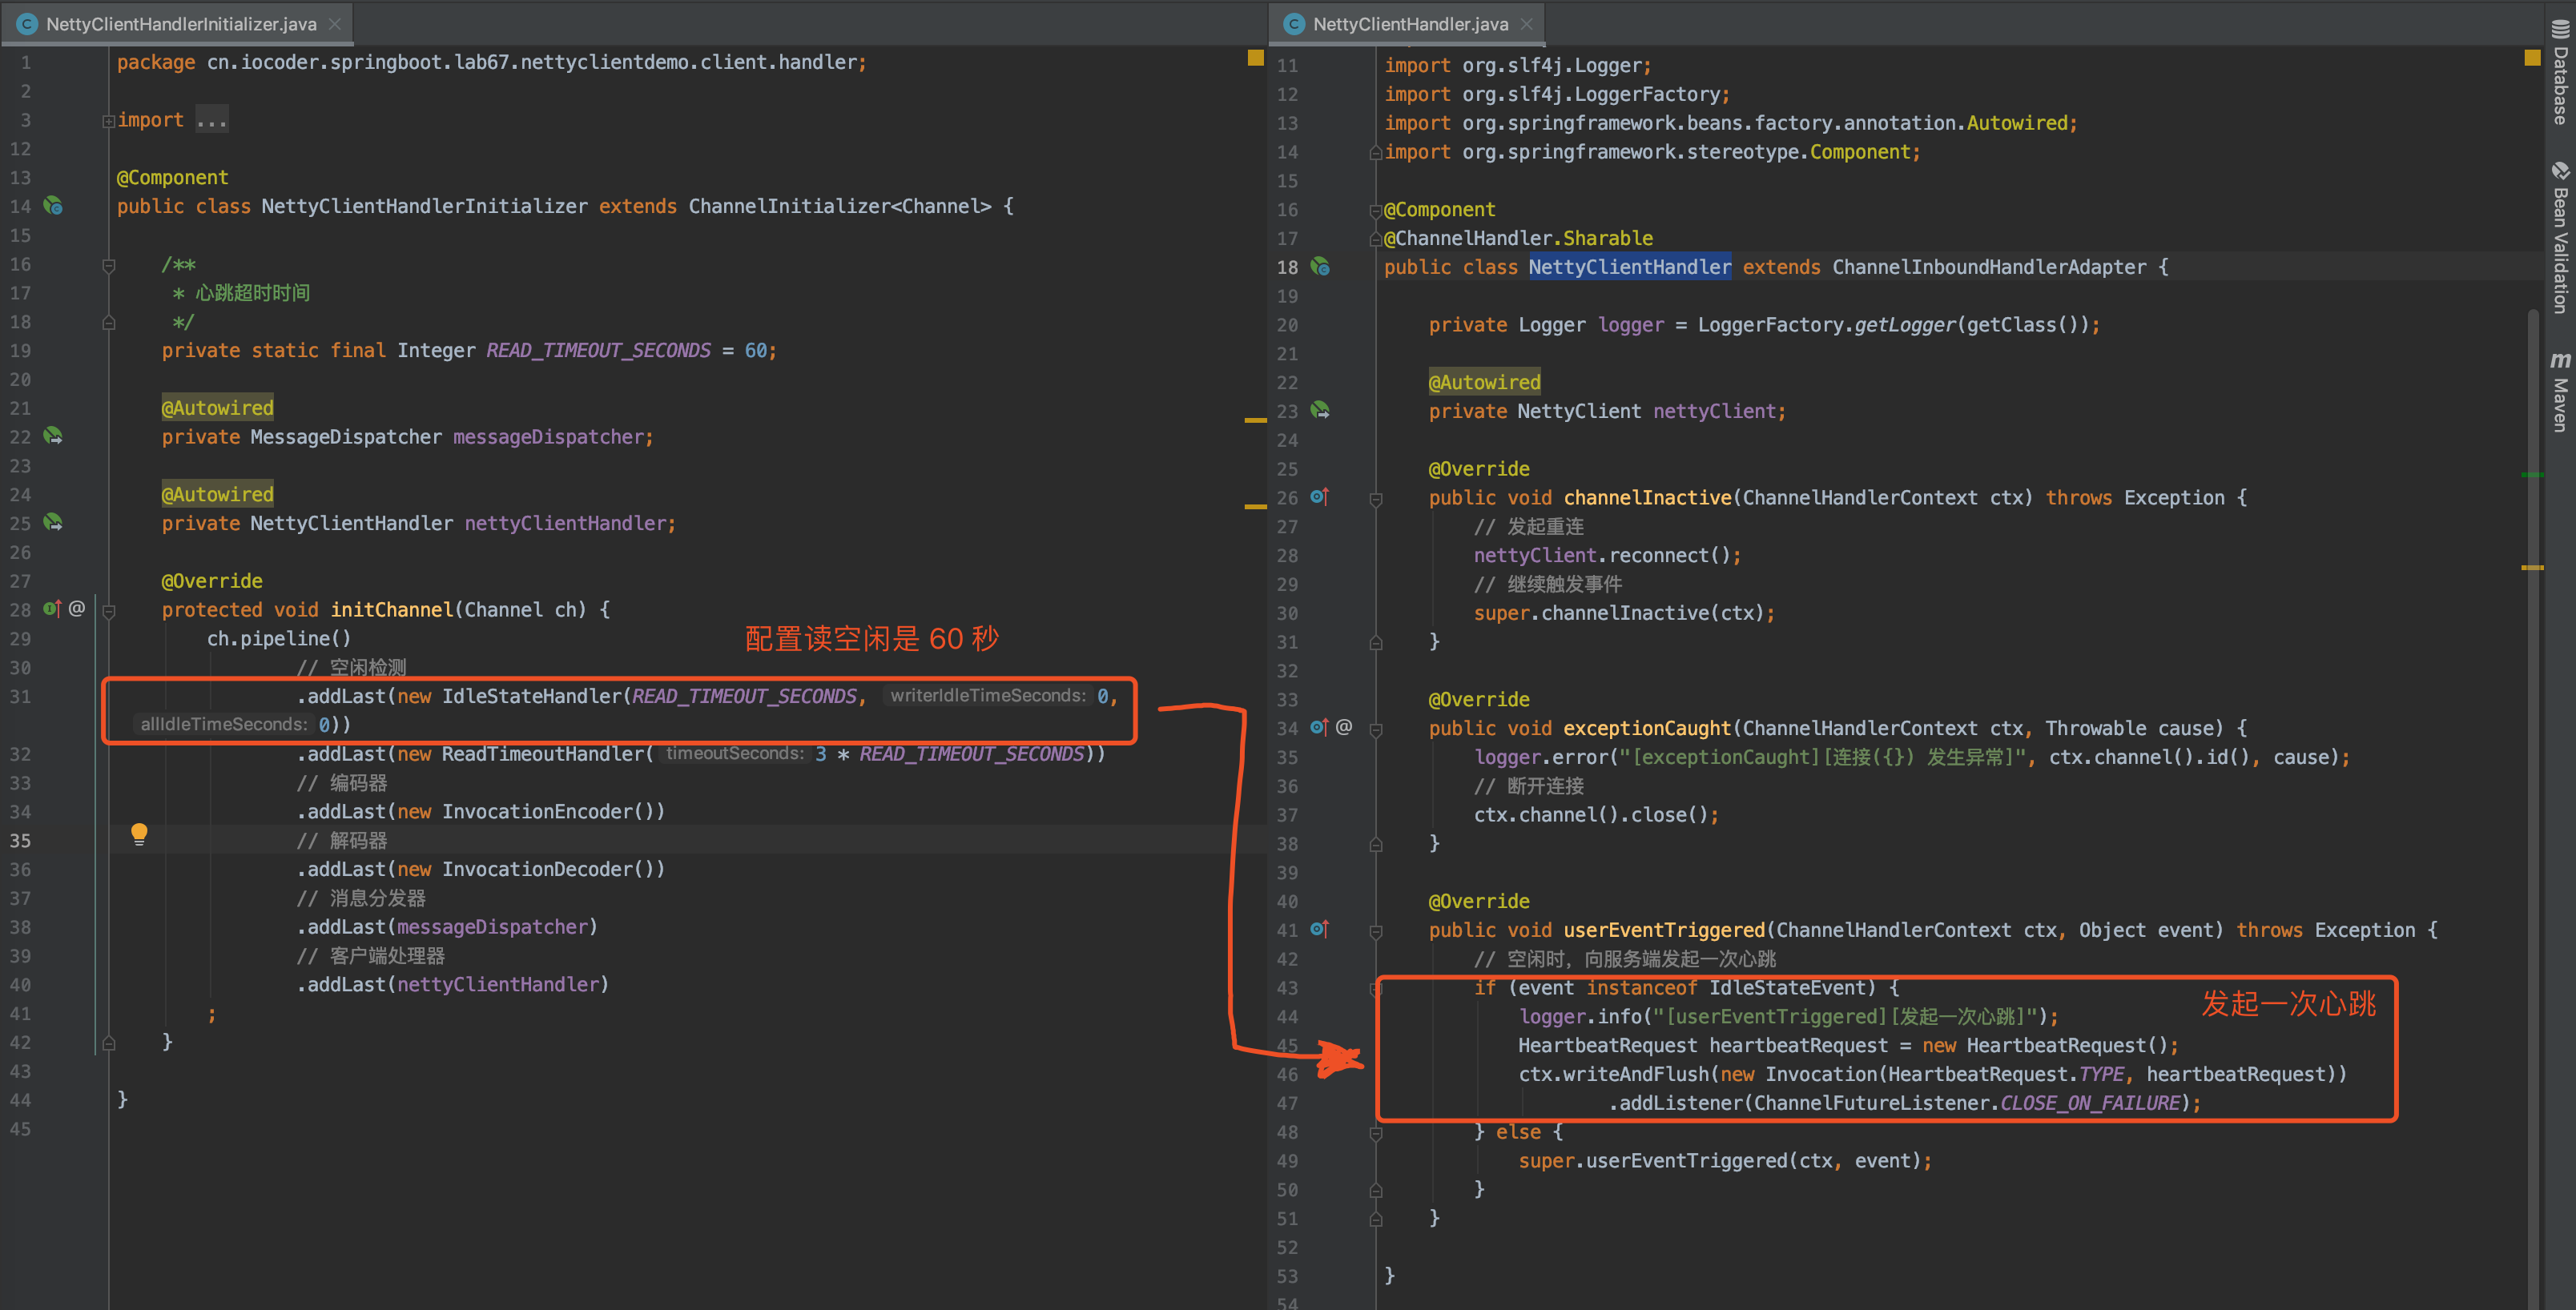Collapse the initChannel method fold marker
This screenshot has width=2576, height=1310.
(109, 610)
